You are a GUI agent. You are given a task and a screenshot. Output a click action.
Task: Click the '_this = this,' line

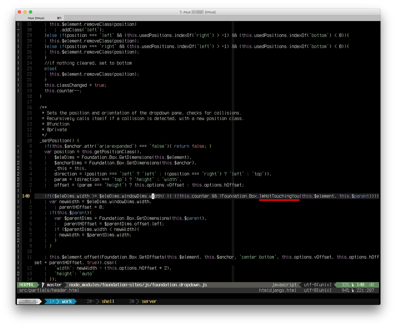coord(71,168)
